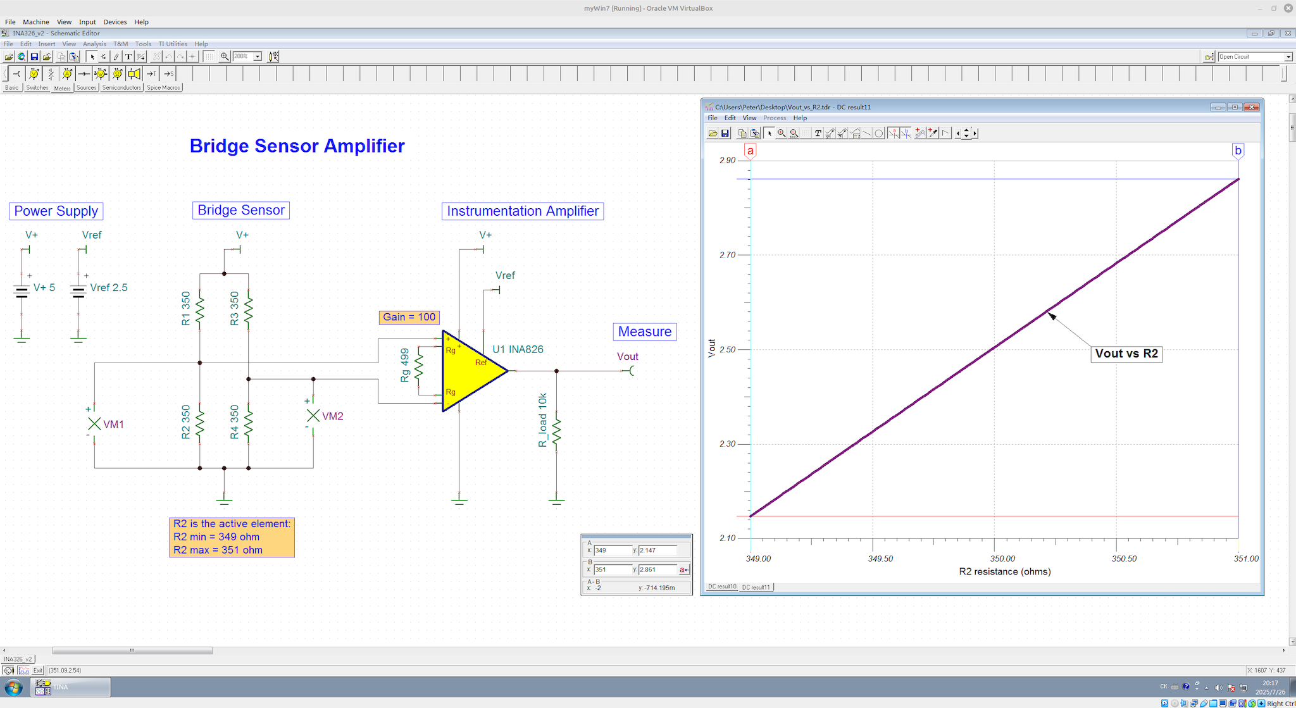Click the add more curves icon
The height and width of the screenshot is (708, 1296).
coord(920,133)
